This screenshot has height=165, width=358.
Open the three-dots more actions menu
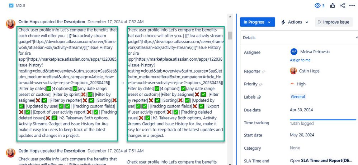click(352, 5)
